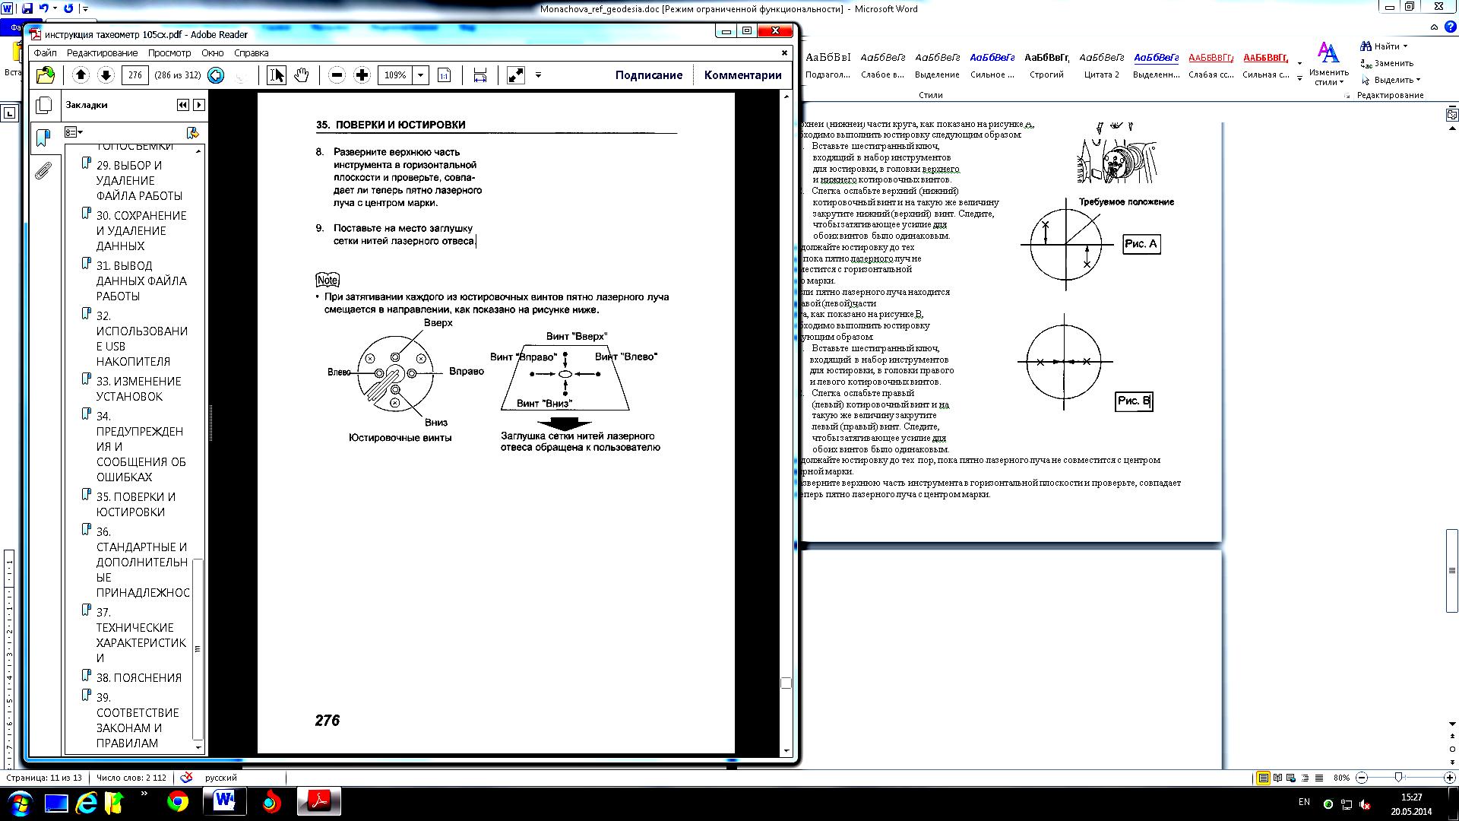Zoom out with the minus button in Reader
The width and height of the screenshot is (1459, 821).
(x=337, y=74)
